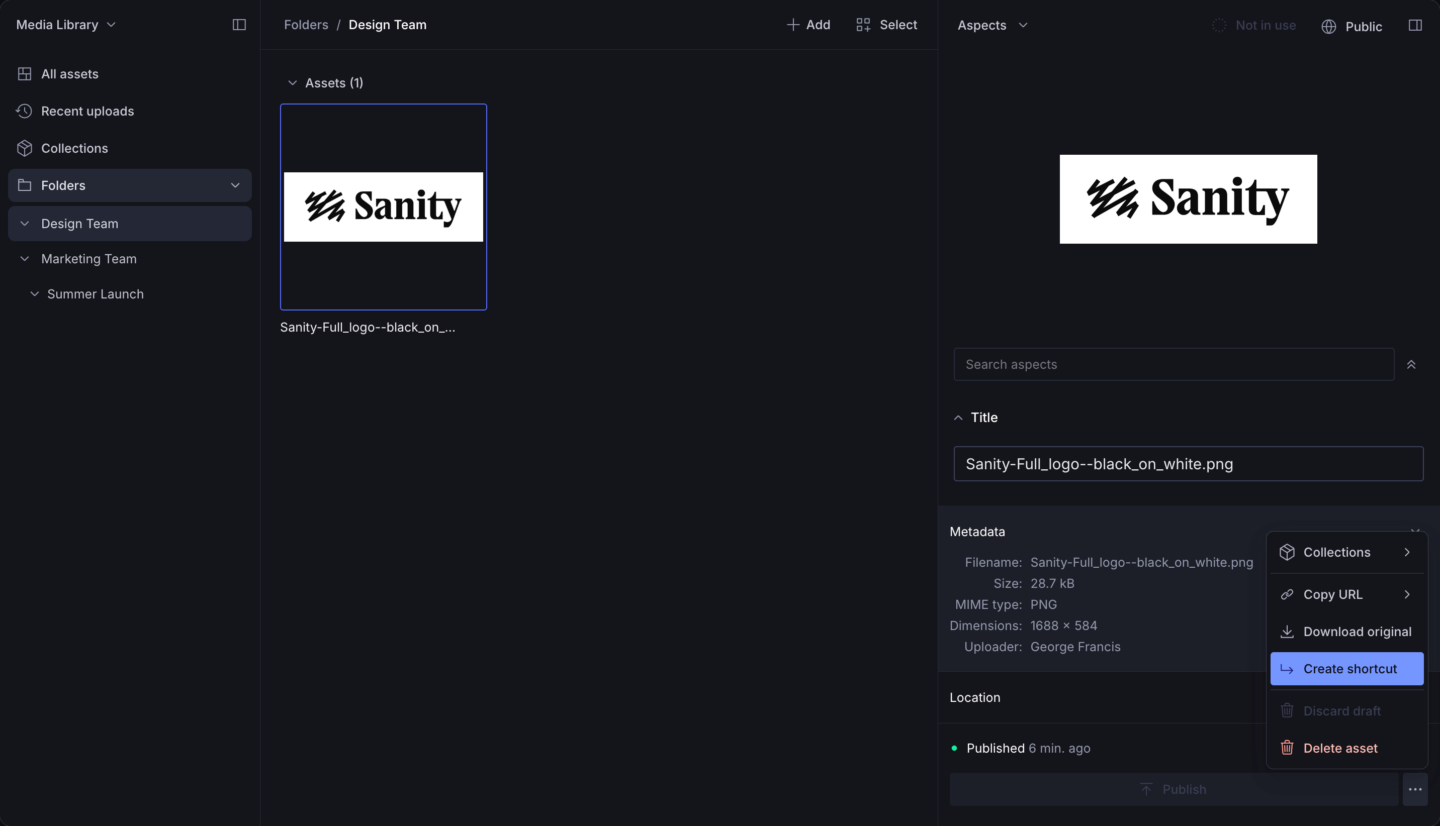Open All assets in the sidebar
Viewport: 1440px width, 826px height.
pyautogui.click(x=129, y=74)
